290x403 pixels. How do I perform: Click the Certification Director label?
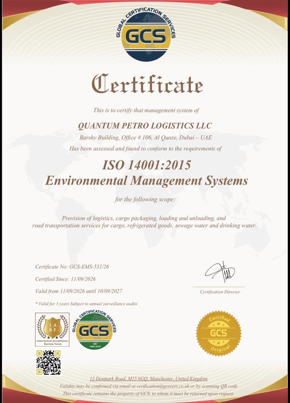point(220,292)
